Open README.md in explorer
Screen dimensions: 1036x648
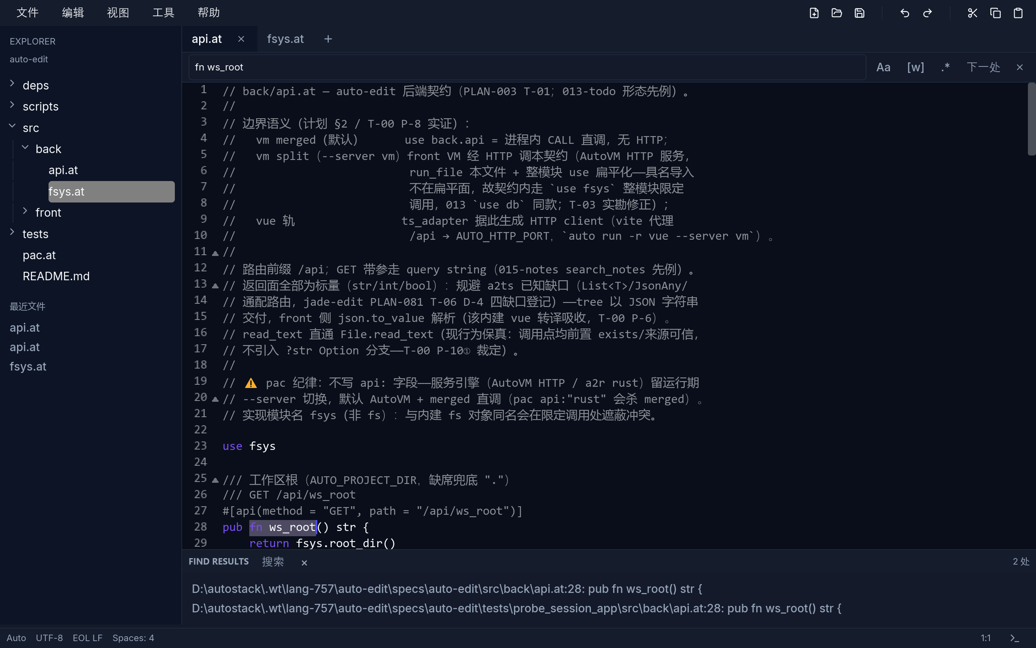pyautogui.click(x=56, y=277)
